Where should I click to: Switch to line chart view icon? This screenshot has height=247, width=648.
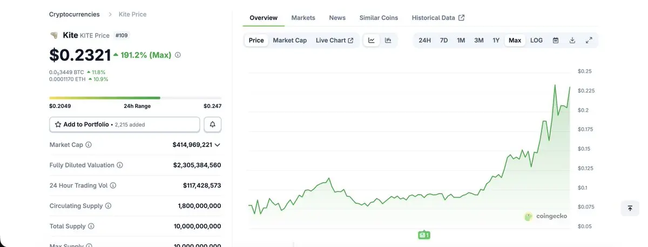(x=372, y=40)
